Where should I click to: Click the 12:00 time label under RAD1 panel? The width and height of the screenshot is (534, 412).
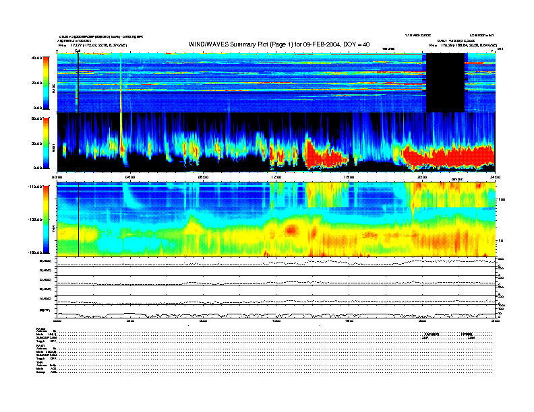[x=276, y=176]
